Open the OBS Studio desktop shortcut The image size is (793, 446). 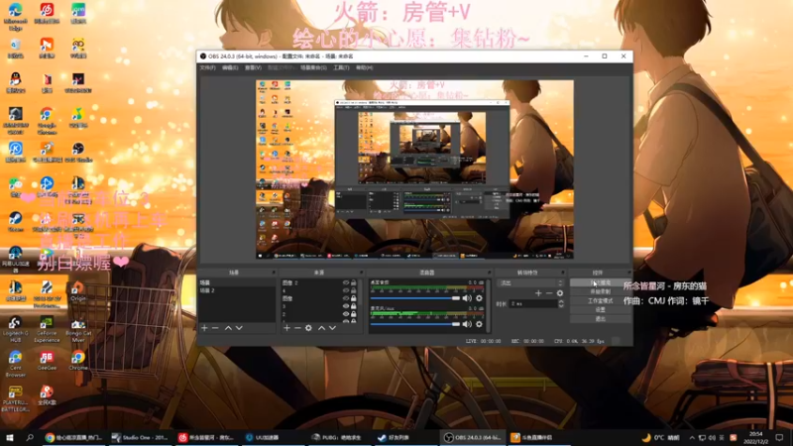pyautogui.click(x=78, y=153)
